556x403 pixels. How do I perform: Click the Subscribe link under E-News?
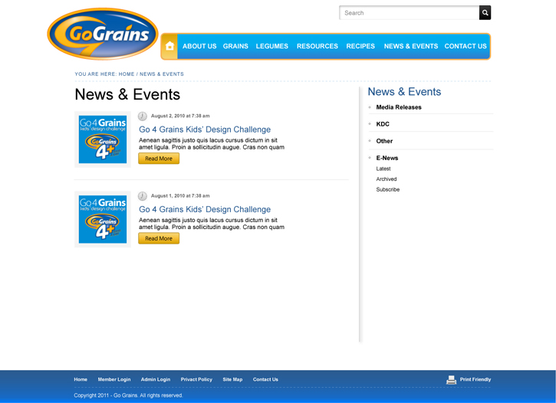click(x=387, y=189)
